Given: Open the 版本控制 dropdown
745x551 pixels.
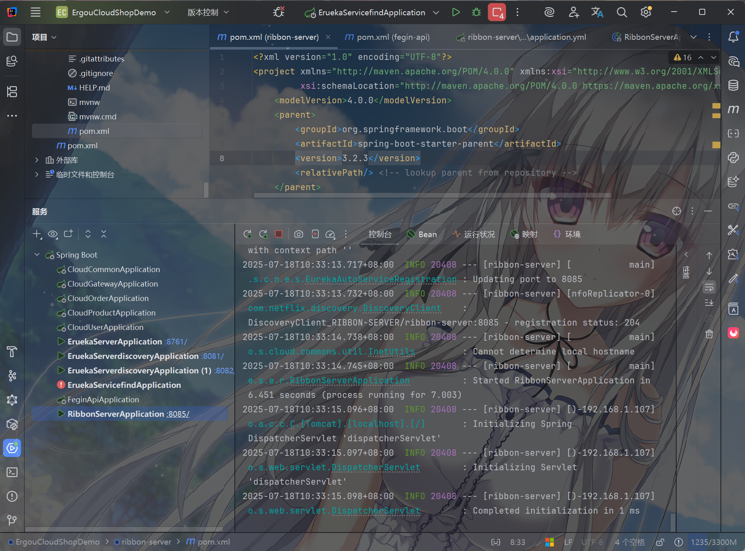Looking at the screenshot, I should (208, 12).
